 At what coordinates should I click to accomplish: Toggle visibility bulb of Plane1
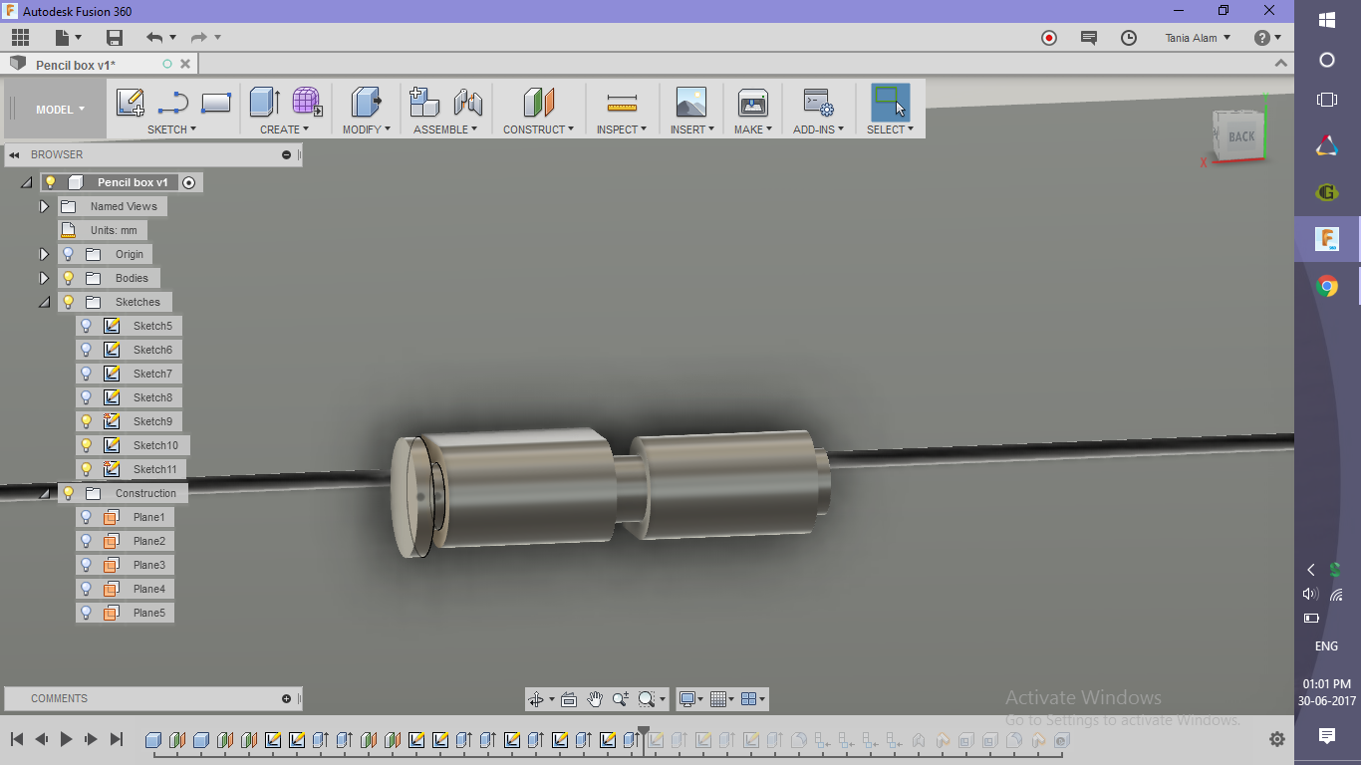(87, 517)
